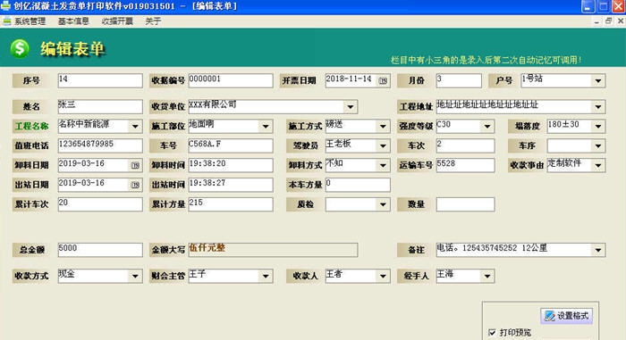Toggle the 打印预览 checkbox
This screenshot has height=340, width=626.
click(x=492, y=332)
